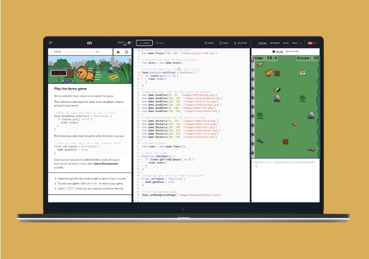Switch to Solution App tab
Screen dimensions: 369x259
[292, 51]
